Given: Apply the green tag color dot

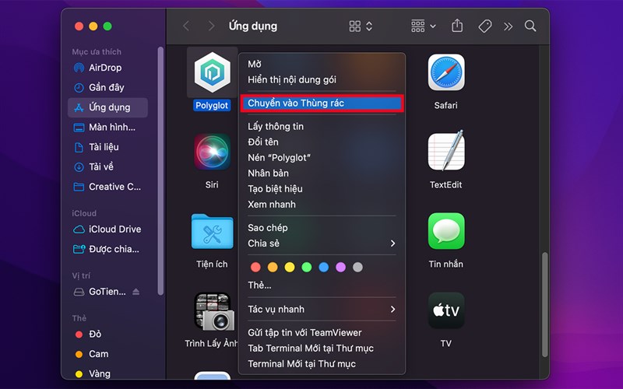Looking at the screenshot, I should click(307, 267).
